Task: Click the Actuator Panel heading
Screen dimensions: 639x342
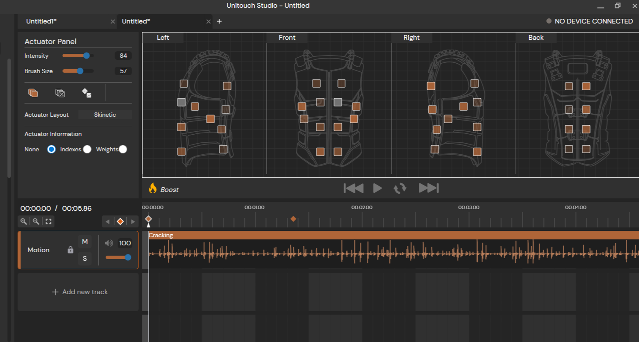Action: click(50, 41)
